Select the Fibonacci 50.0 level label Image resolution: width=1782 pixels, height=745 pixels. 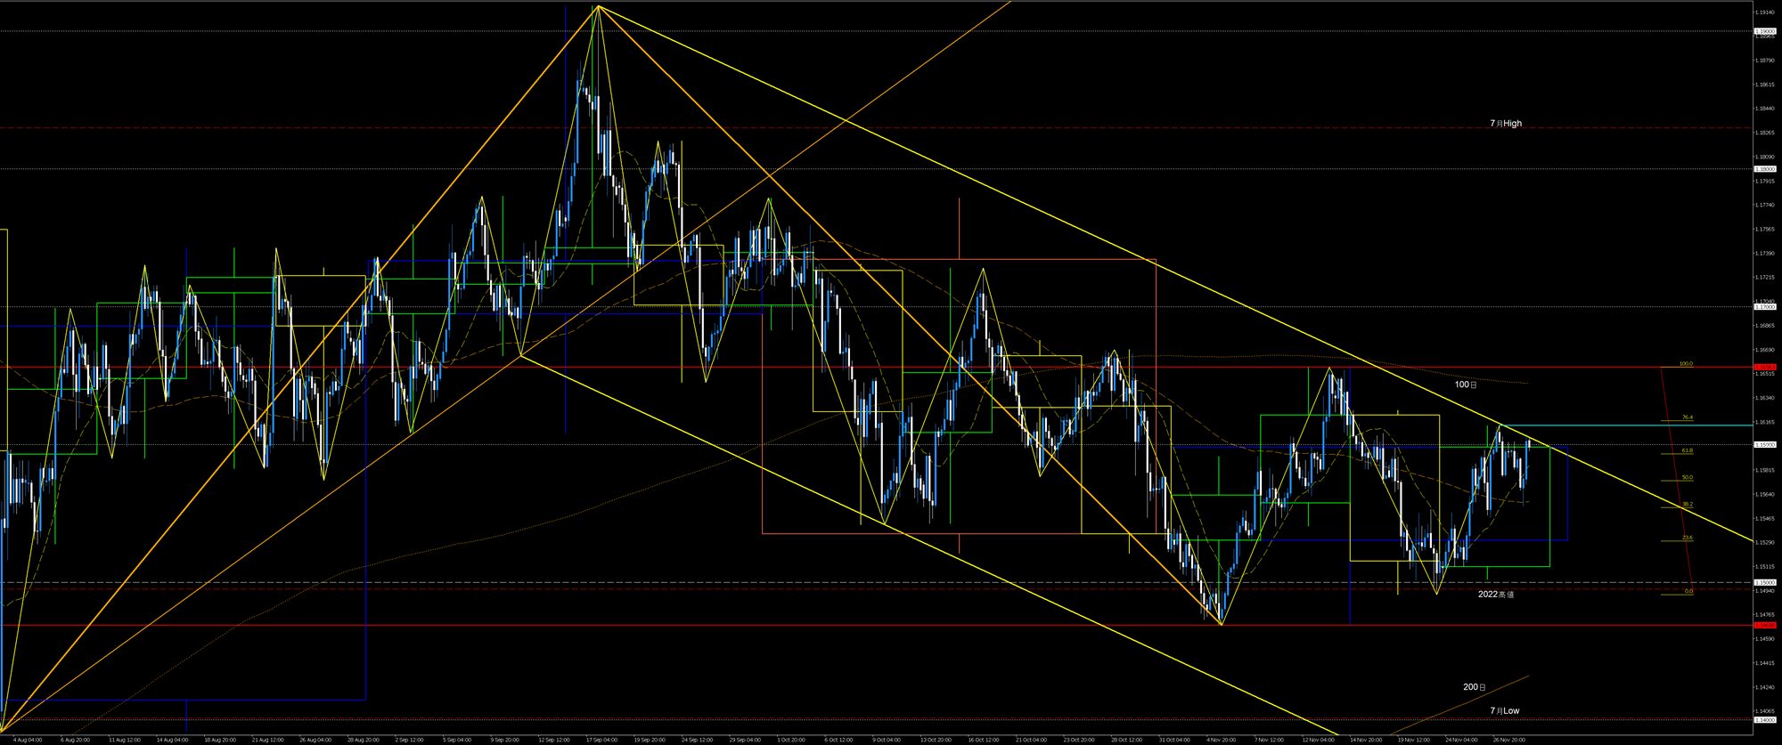point(1687,477)
